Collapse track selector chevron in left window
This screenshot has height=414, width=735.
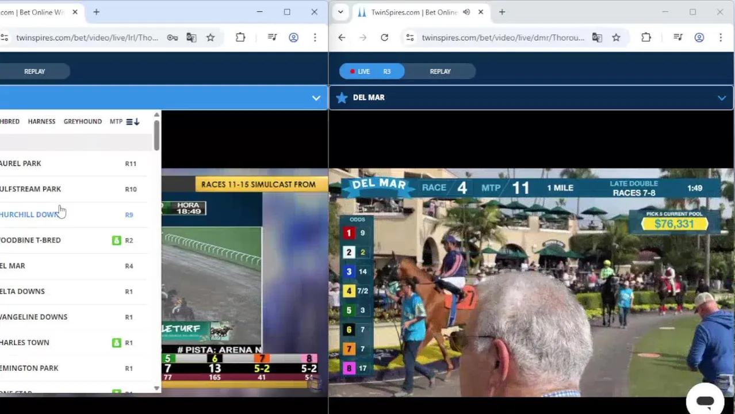pos(316,98)
